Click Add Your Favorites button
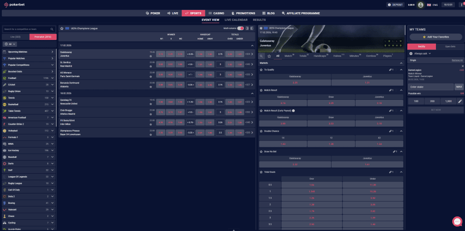The width and height of the screenshot is (465, 231). point(435,37)
